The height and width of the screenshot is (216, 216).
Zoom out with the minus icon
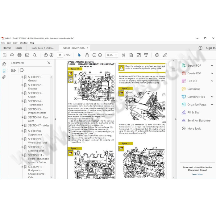(x=94, y=55)
